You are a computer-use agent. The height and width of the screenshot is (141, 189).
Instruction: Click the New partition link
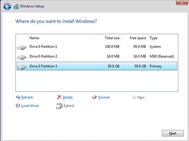[x=141, y=97]
